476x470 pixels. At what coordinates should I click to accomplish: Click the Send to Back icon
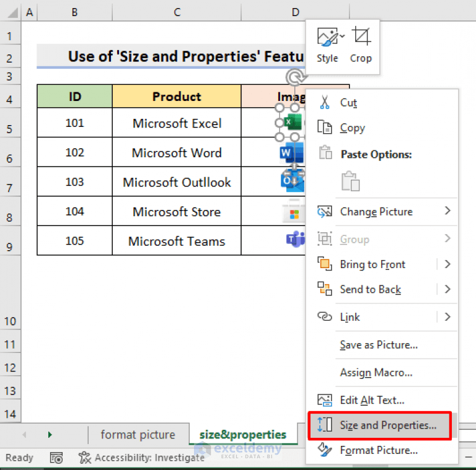(x=325, y=289)
